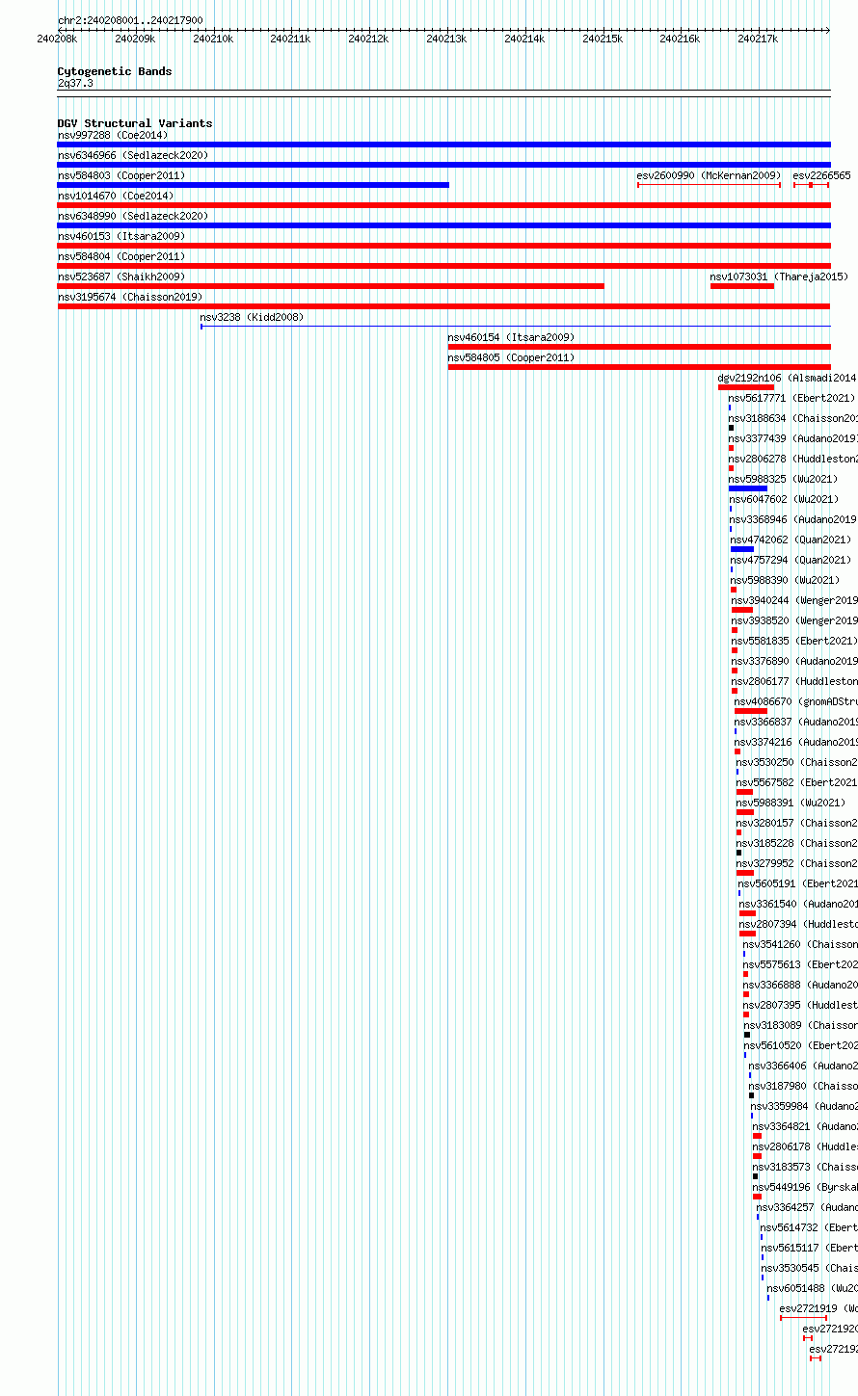Select the nsv3187980 Chaisson label
The height and width of the screenshot is (1396, 858).
pyautogui.click(x=804, y=1086)
